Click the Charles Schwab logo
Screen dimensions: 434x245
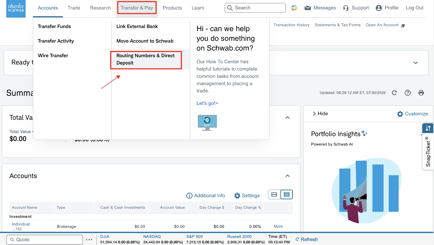pyautogui.click(x=16, y=9)
